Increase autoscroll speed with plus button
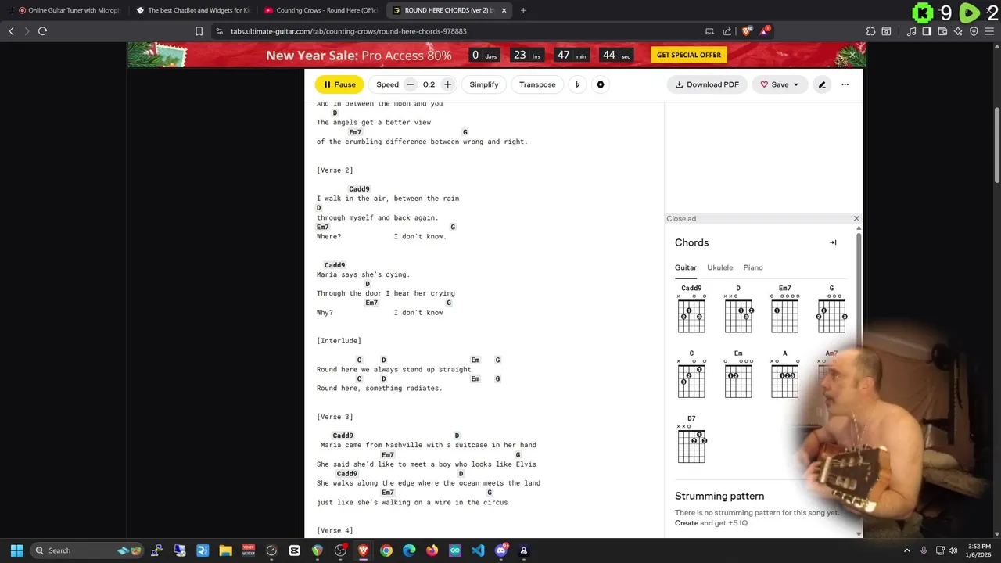 pyautogui.click(x=447, y=84)
